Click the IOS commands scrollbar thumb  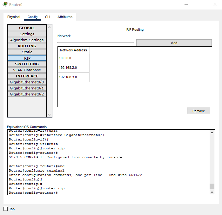coord(212,186)
